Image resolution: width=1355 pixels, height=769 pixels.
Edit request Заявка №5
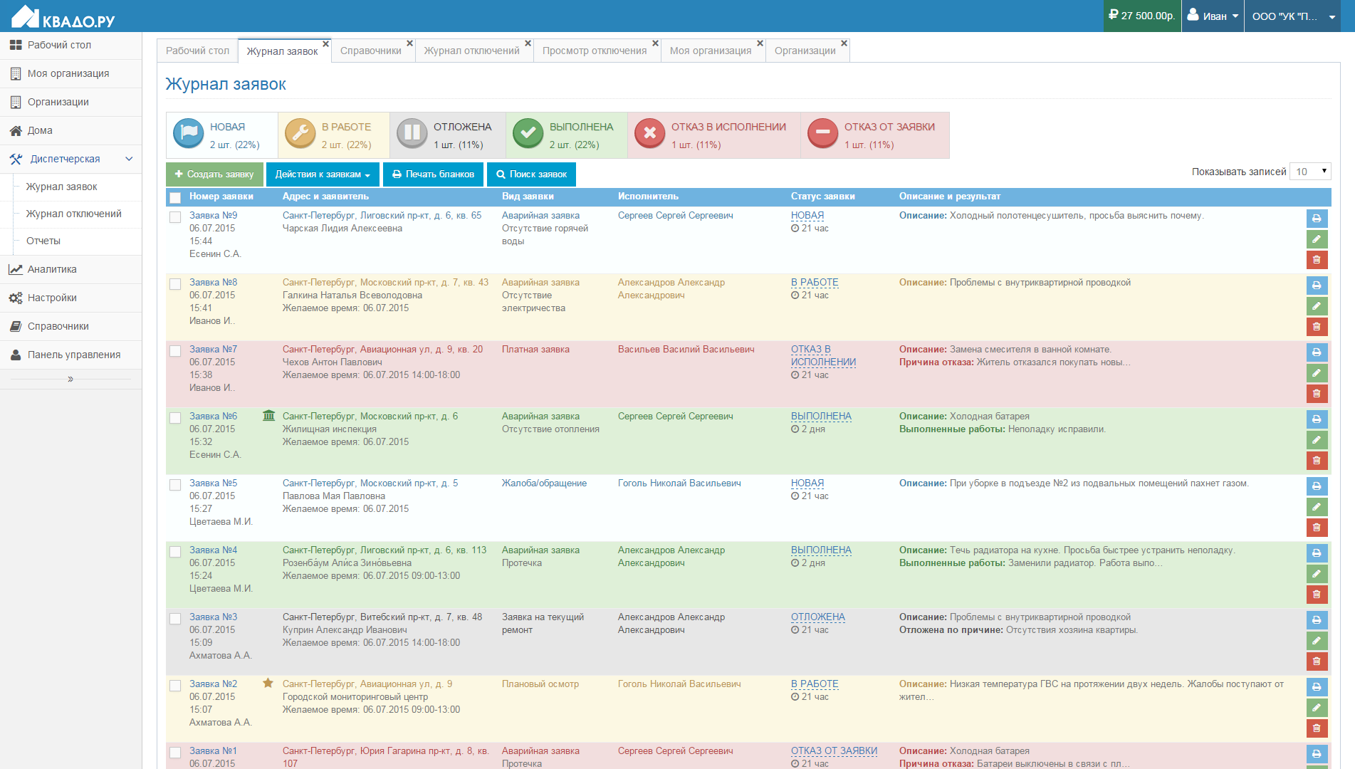(1317, 507)
